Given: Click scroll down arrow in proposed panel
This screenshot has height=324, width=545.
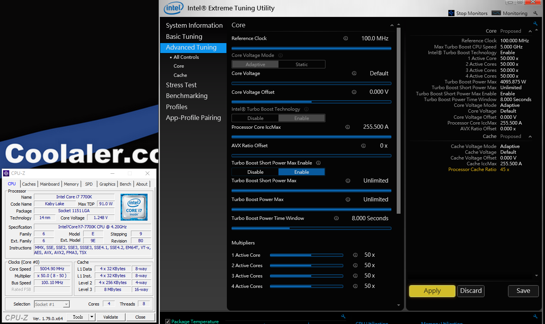Looking at the screenshot, I should (x=537, y=276).
